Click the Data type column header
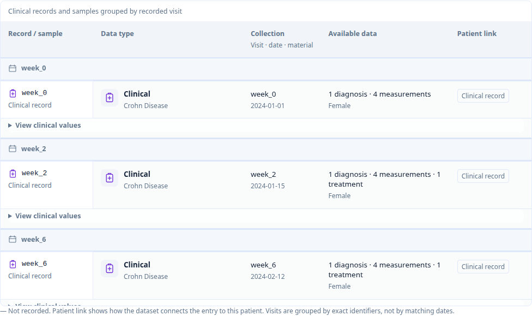This screenshot has height=316, width=532. 117,34
